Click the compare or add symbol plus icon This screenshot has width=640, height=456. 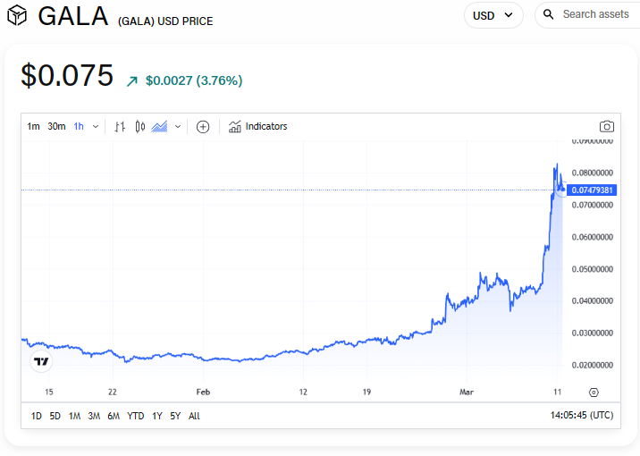coord(203,127)
